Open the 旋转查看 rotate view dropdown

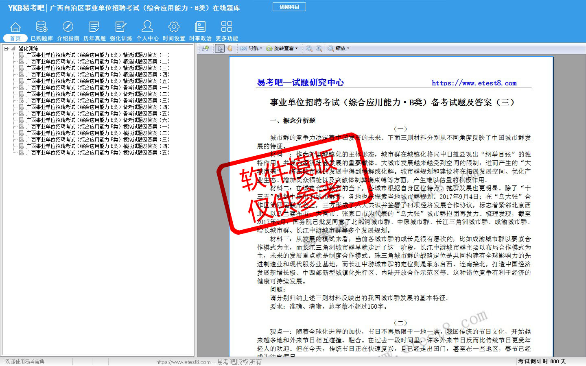pos(282,48)
